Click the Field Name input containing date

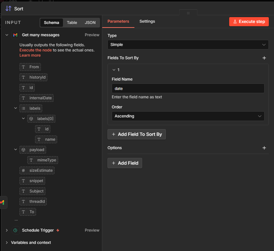(x=188, y=88)
